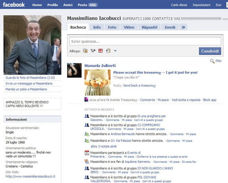
Task: Open Andrea Bernaudo's profile link
Action: coord(122,134)
